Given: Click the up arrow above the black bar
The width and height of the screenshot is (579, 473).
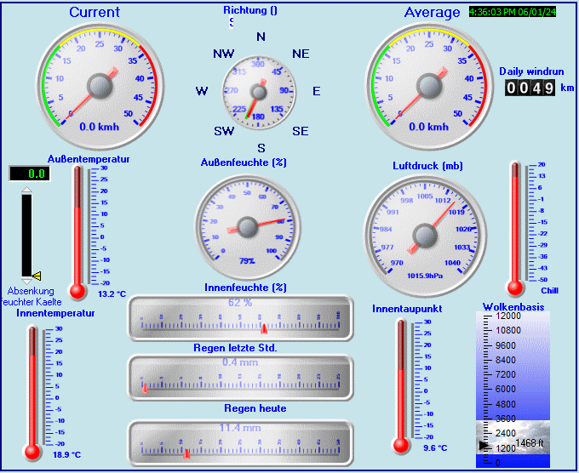Looking at the screenshot, I should tap(27, 189).
